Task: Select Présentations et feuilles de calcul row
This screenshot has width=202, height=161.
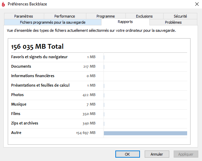Action: coord(99,86)
